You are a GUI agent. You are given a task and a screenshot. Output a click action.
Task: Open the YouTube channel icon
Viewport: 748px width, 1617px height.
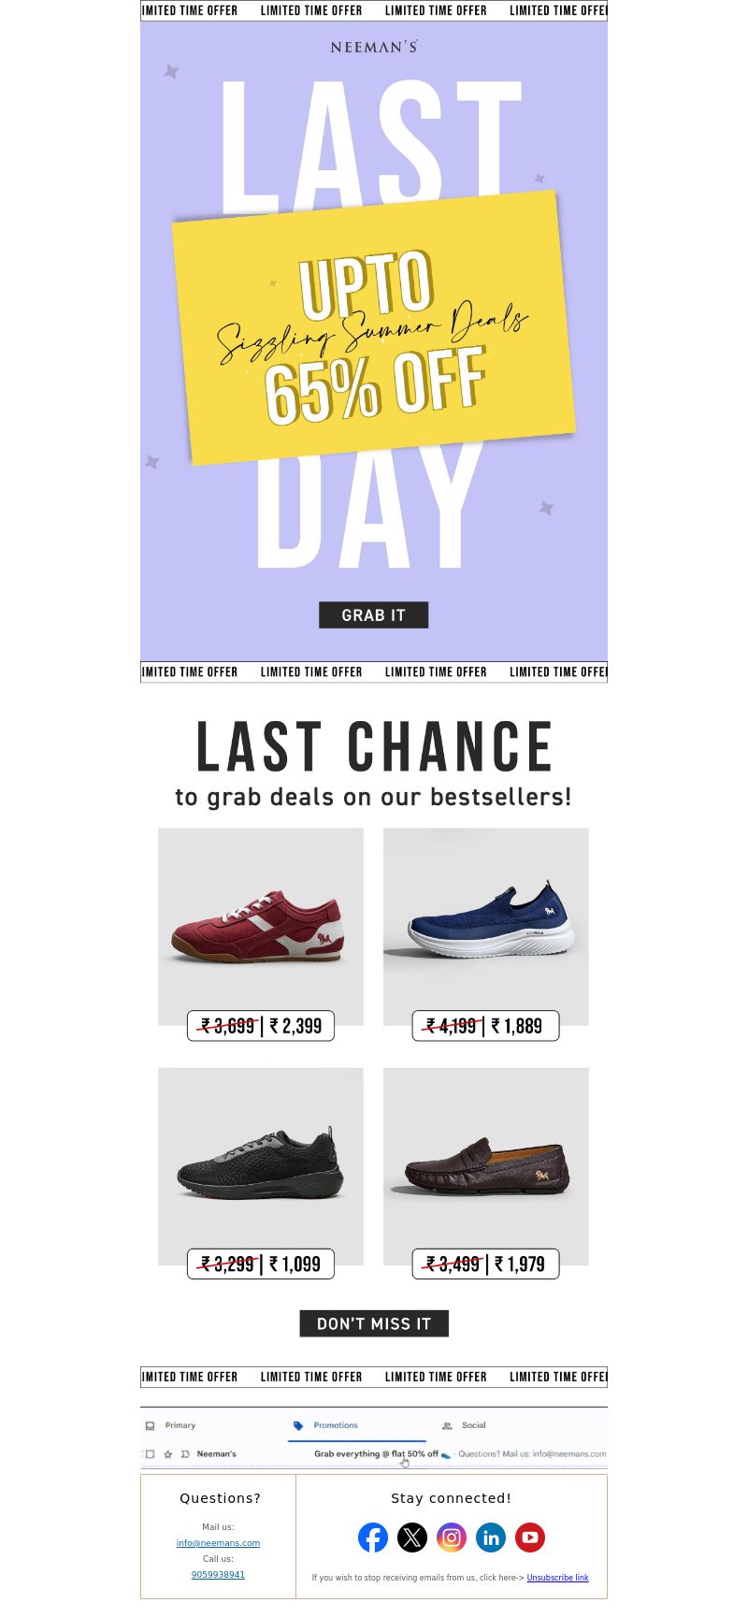pyautogui.click(x=530, y=1538)
